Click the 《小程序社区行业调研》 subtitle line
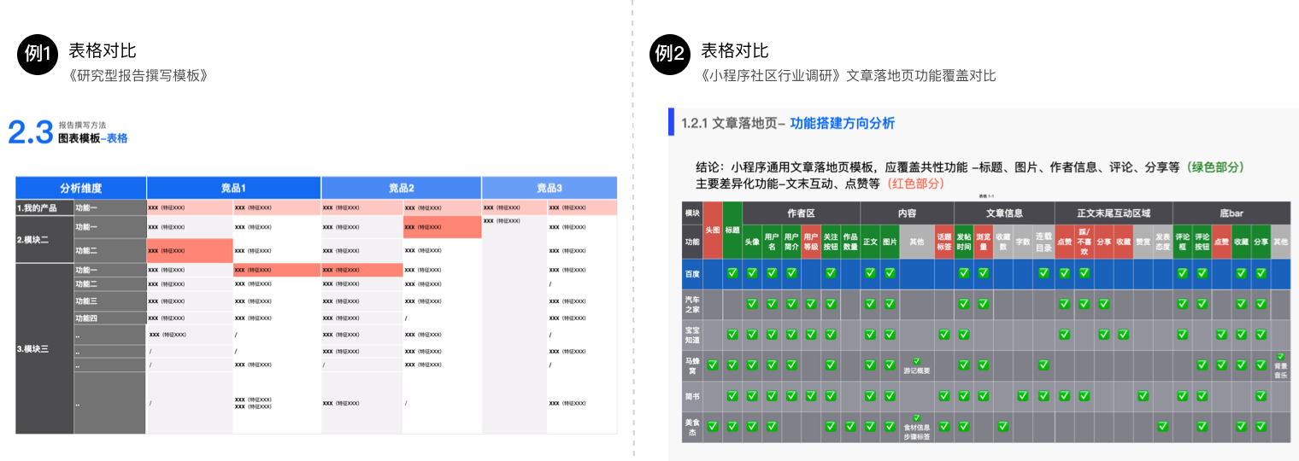1299x461 pixels. (848, 76)
